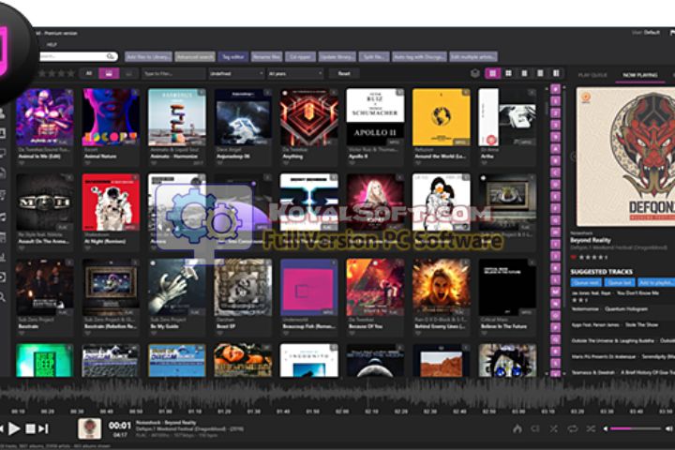Open the 'Believe In The Future' album cover
675x450 pixels.
507,288
